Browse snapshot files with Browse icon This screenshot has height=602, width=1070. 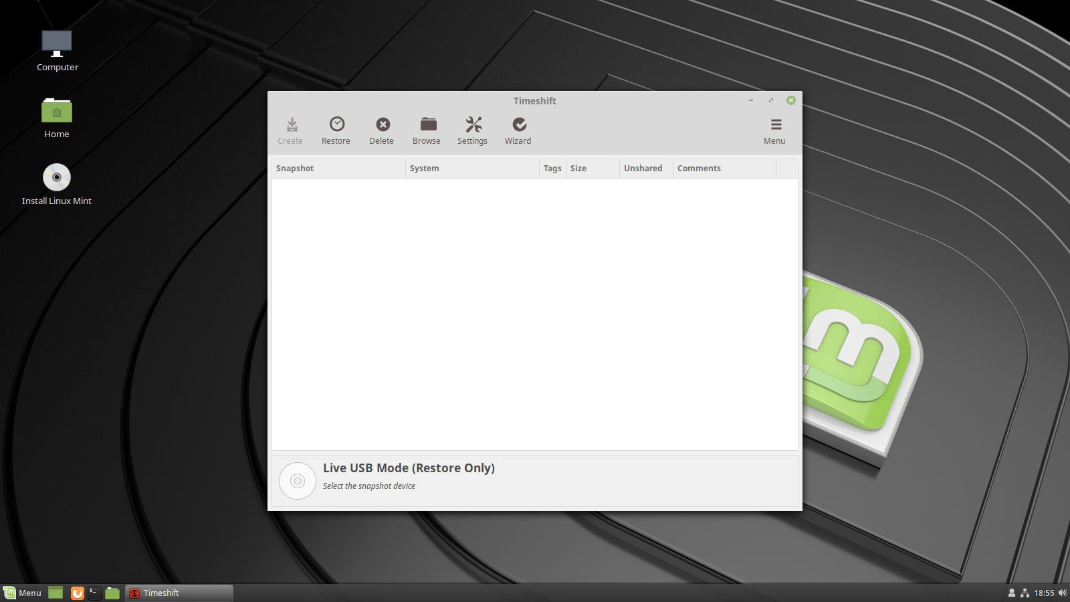[x=427, y=131]
